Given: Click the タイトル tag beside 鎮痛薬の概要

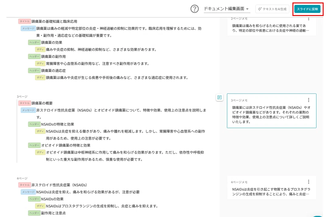Looking at the screenshot, I should 24,103.
